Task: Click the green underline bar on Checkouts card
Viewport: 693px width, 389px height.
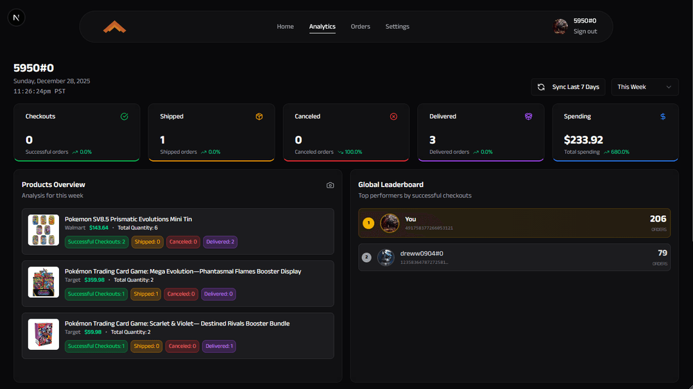Action: click(76, 161)
